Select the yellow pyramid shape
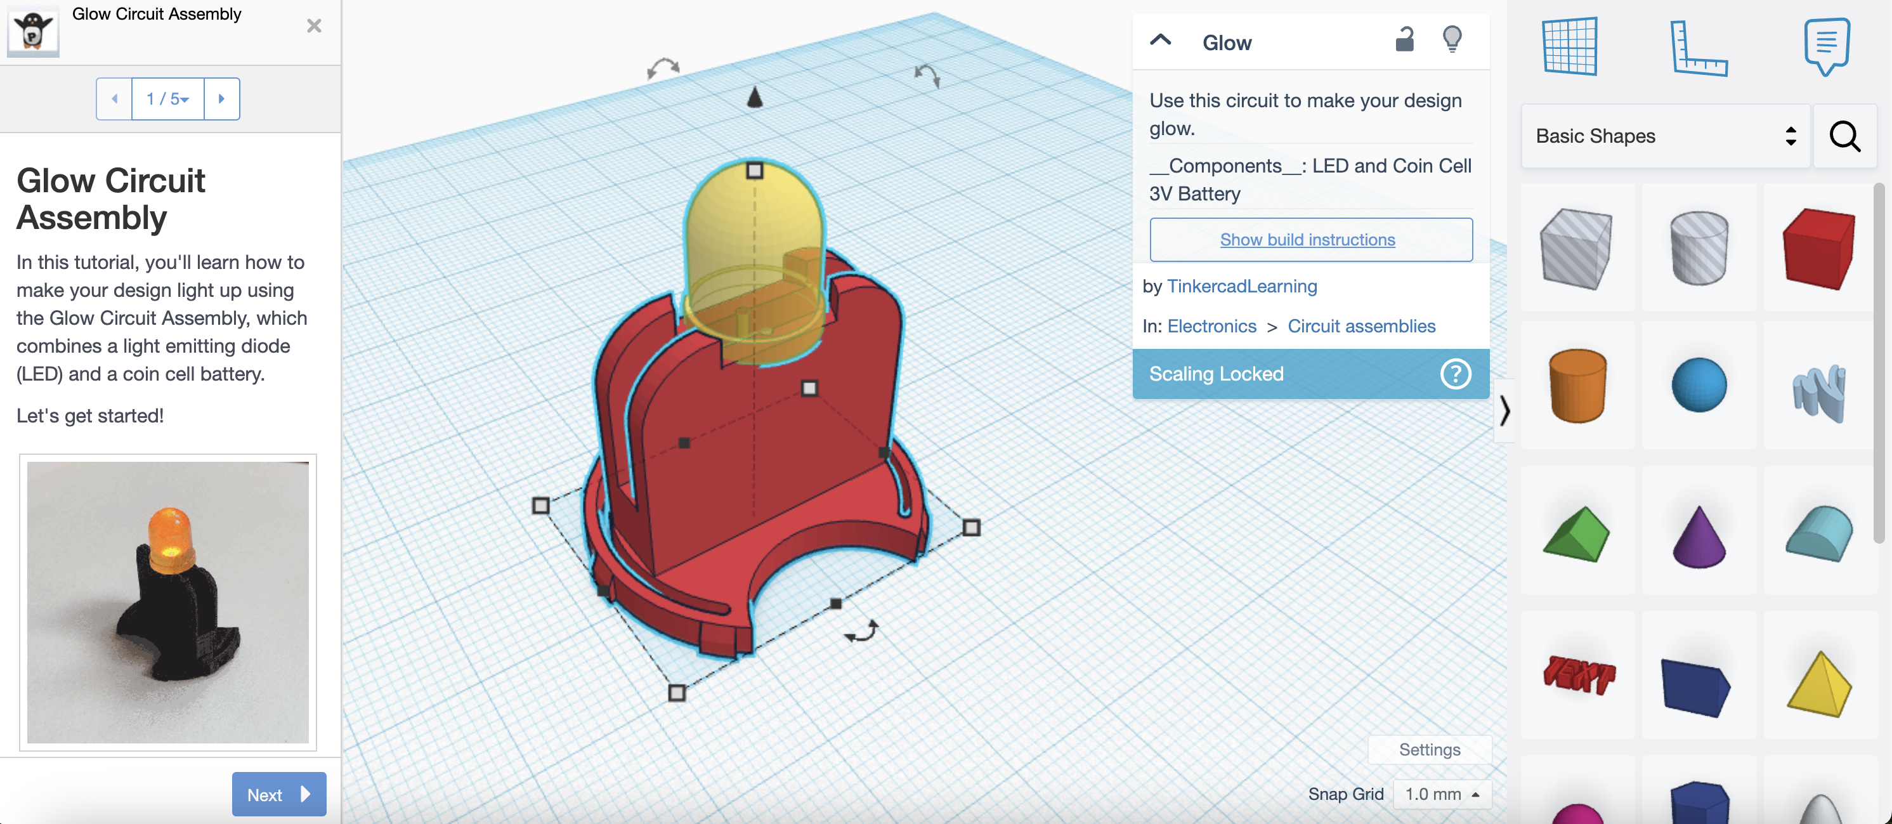 click(1819, 684)
